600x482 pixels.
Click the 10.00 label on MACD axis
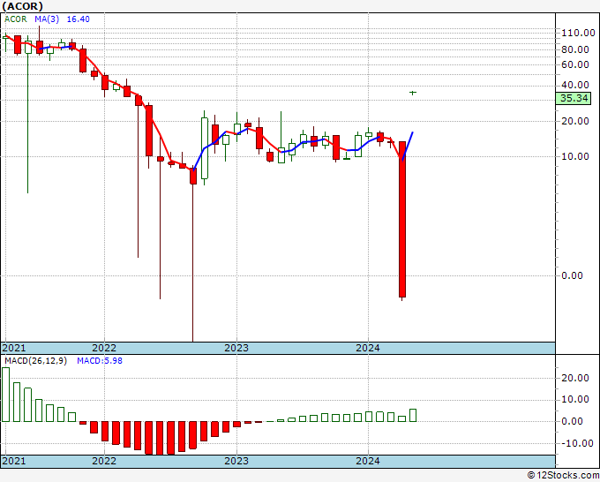[575, 400]
